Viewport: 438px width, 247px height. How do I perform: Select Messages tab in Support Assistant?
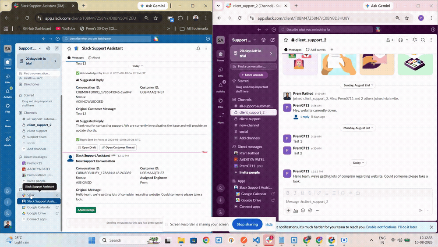pyautogui.click(x=75, y=57)
